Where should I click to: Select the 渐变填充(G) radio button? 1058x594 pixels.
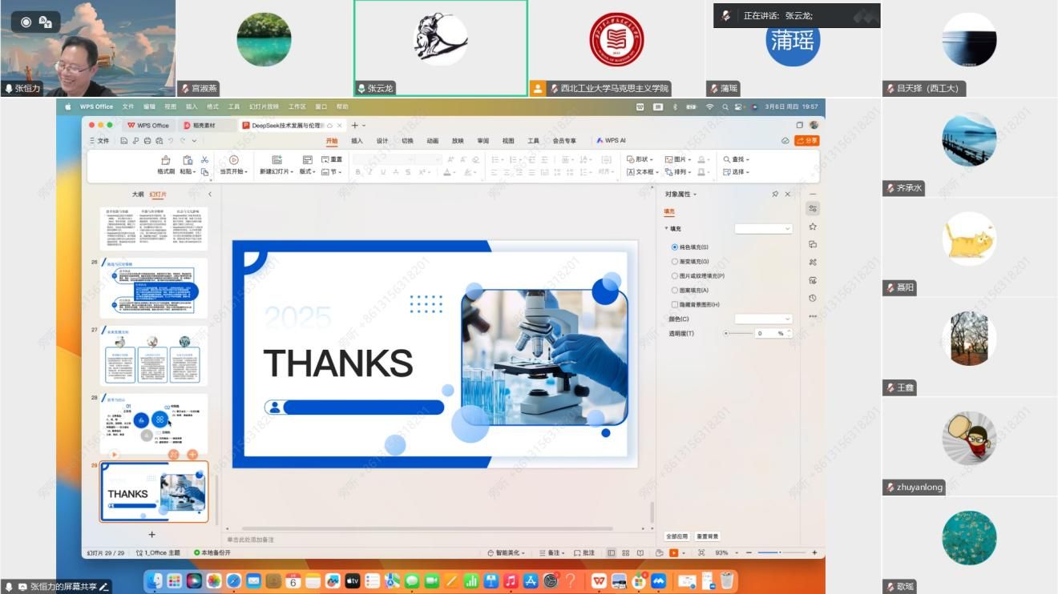[675, 262]
